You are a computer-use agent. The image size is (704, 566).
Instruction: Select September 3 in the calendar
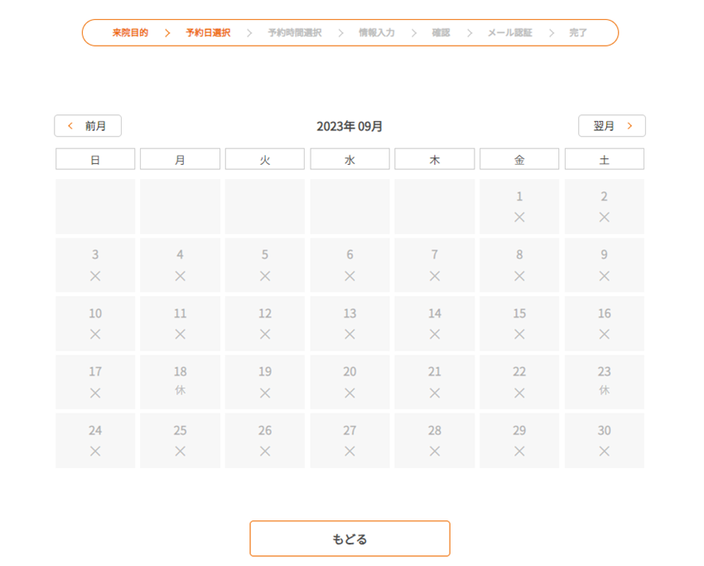[x=95, y=265]
